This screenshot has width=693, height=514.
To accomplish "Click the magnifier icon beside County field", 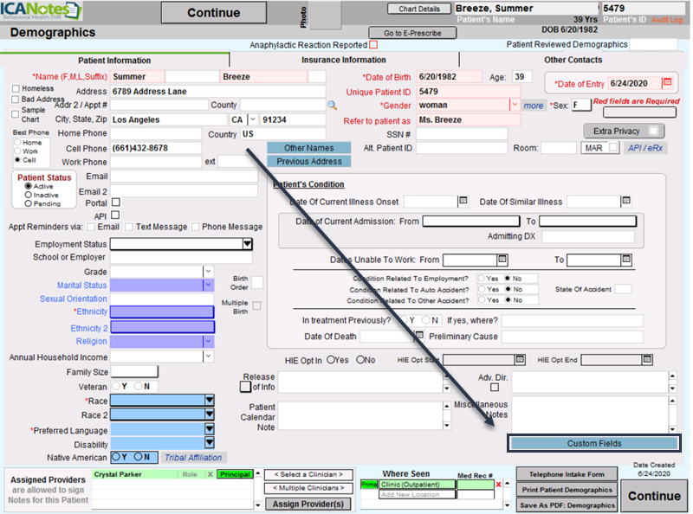I will click(331, 105).
